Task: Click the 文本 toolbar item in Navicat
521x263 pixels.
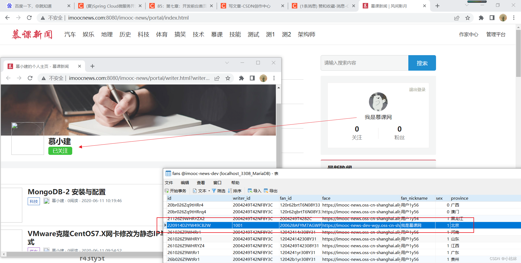Action: point(200,191)
